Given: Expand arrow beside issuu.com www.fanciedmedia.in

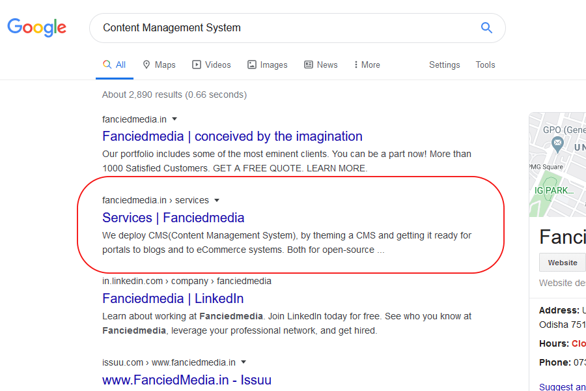Looking at the screenshot, I should pyautogui.click(x=244, y=362).
